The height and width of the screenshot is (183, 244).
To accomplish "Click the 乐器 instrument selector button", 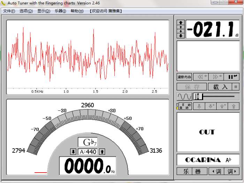I will (192, 171).
